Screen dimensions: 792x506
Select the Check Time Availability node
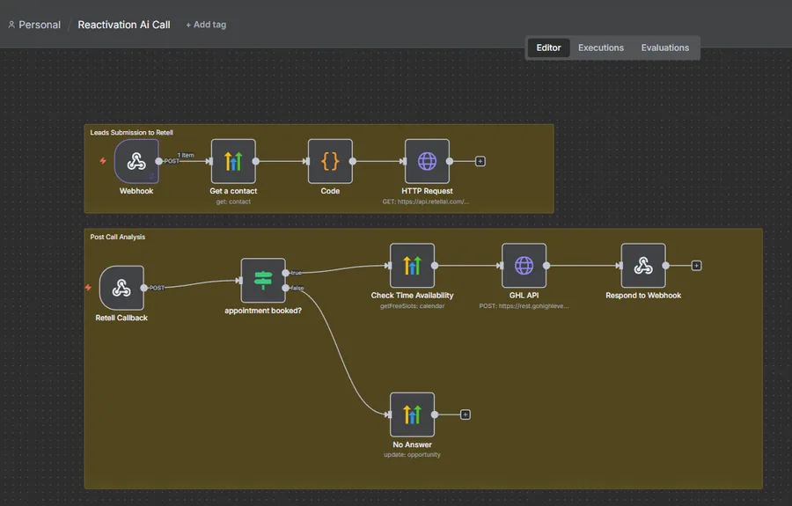412,266
